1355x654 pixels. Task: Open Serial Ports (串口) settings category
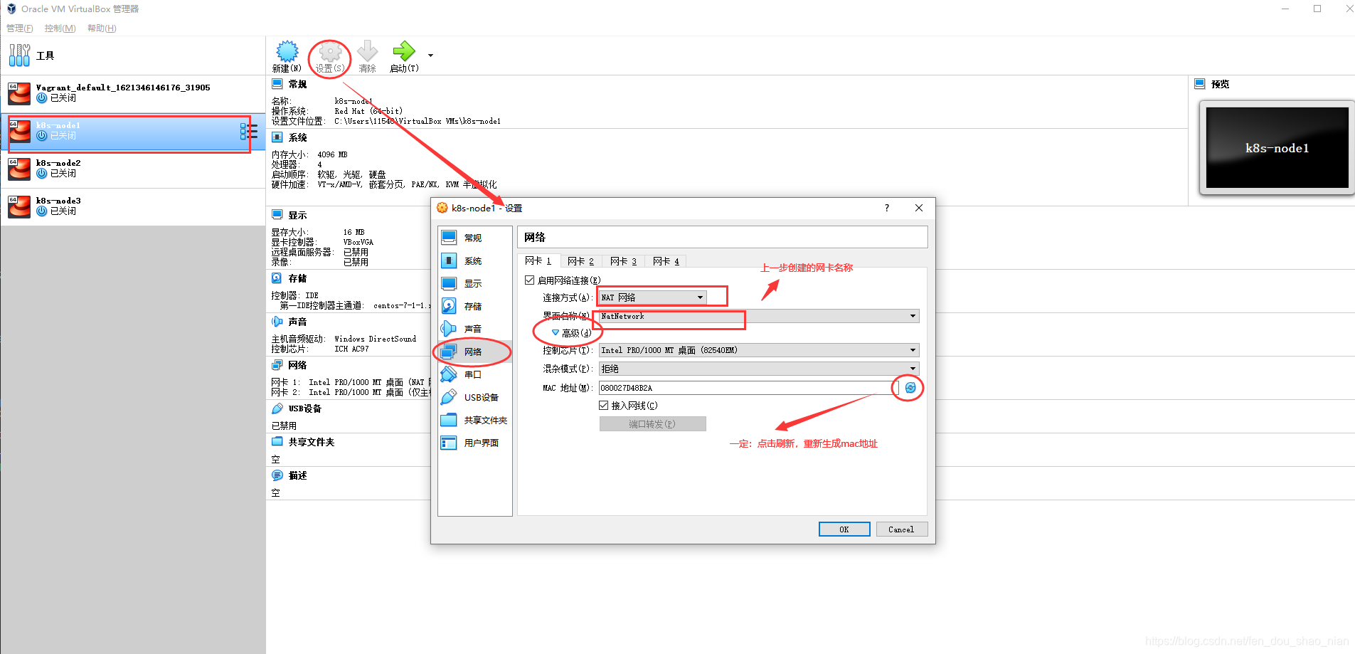click(x=474, y=374)
